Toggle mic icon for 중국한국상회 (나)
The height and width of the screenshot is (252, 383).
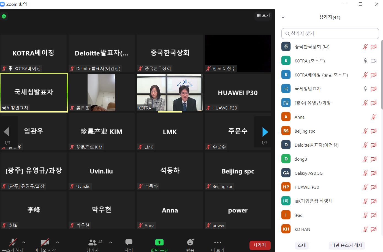(x=365, y=47)
